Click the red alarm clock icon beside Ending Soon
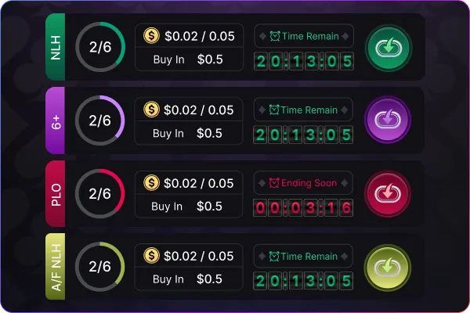This screenshot has height=313, width=470. [274, 182]
